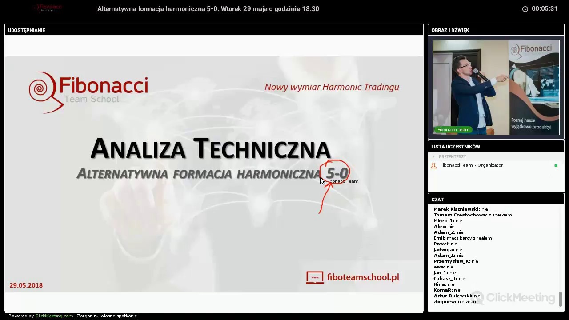This screenshot has width=569, height=320.
Task: Click the UDOSTĘPNIANIE panel header
Action: coord(214,30)
